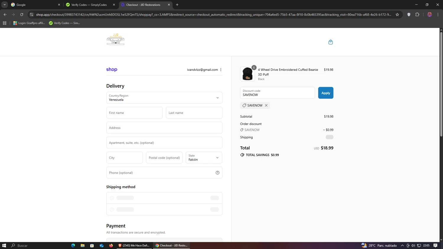Image resolution: width=443 pixels, height=249 pixels.
Task: Click the TOTAL SAVINGS $0.99 text
Action: [x=262, y=155]
